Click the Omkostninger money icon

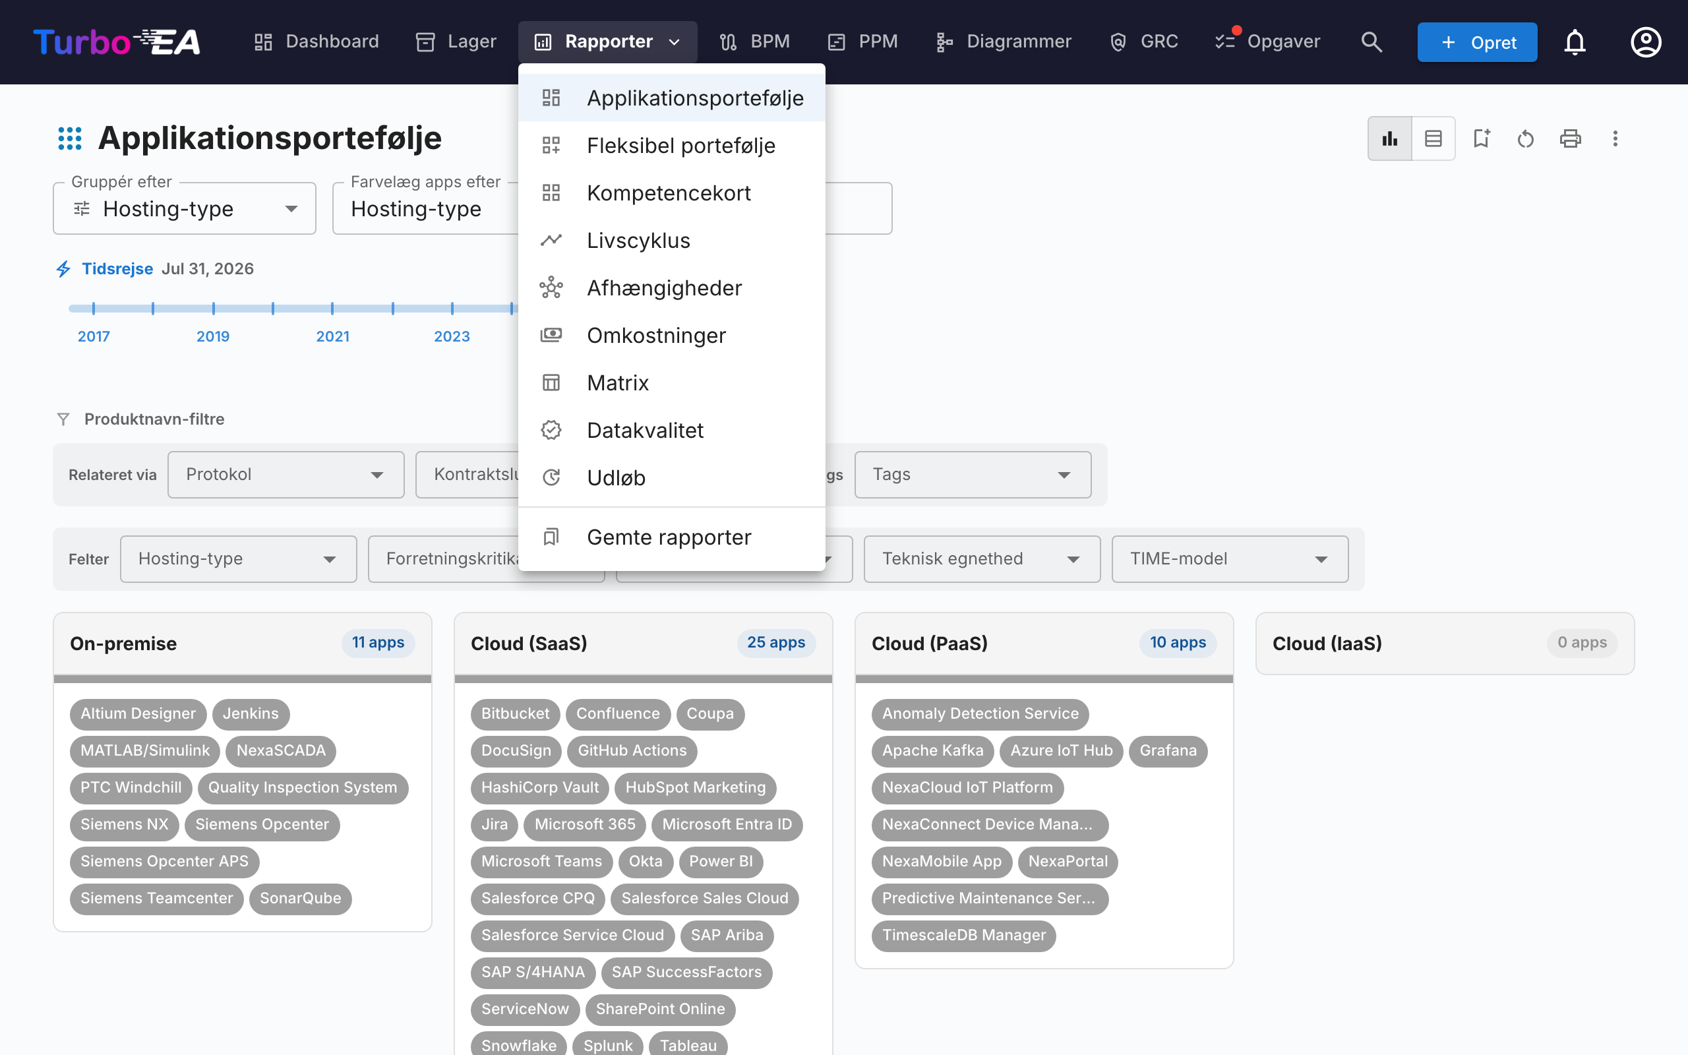[x=551, y=336]
